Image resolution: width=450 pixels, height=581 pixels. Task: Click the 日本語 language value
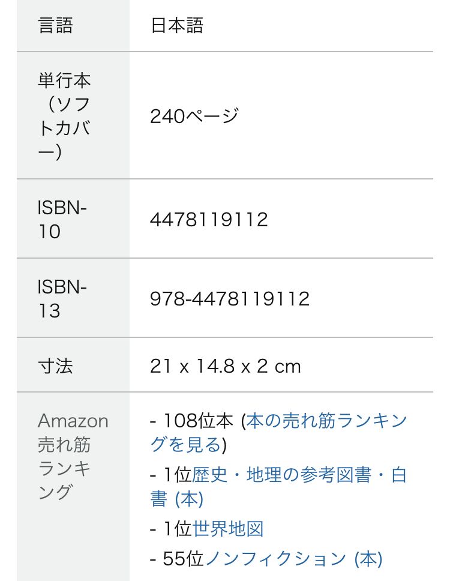[x=177, y=26]
